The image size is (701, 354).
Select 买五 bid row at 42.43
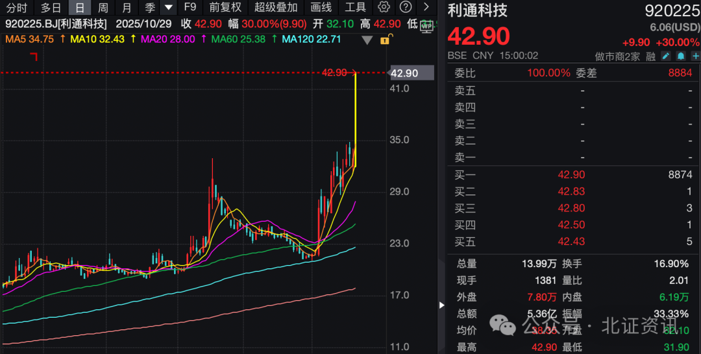[x=573, y=242]
